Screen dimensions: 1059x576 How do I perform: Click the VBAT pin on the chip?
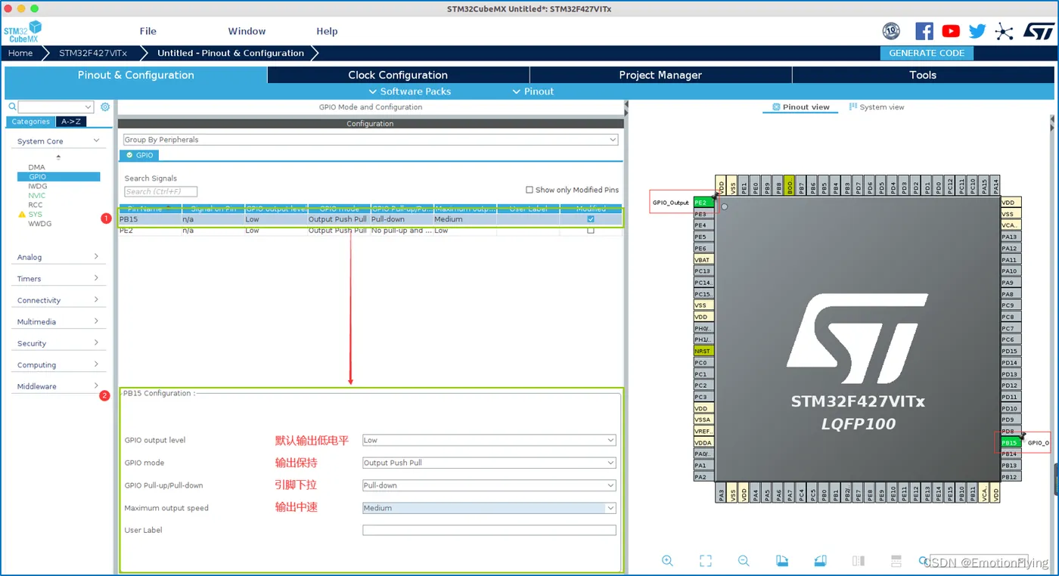pyautogui.click(x=704, y=260)
